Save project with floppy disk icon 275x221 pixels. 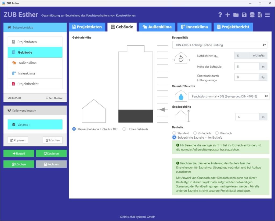pyautogui.click(x=244, y=15)
